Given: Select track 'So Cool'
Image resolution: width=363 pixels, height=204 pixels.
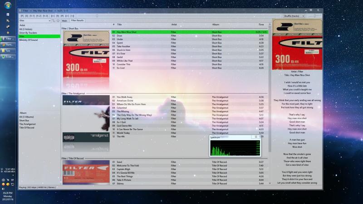Looking at the screenshot, I should 189,68.
